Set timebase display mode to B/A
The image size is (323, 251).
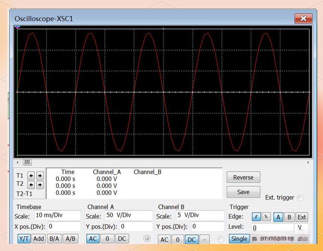click(55, 238)
